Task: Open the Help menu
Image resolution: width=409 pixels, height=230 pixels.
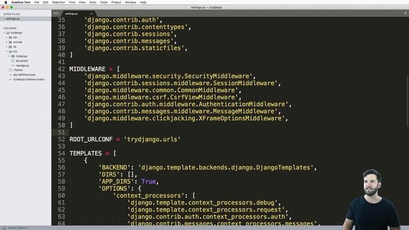Action: click(143, 3)
